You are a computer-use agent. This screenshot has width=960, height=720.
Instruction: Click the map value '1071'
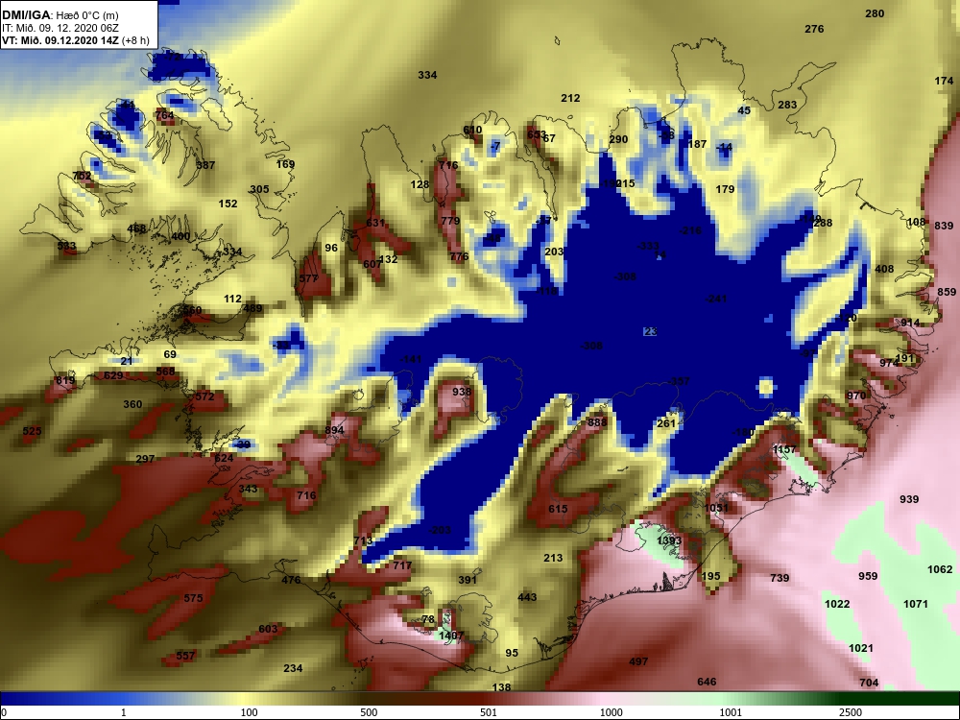(916, 604)
